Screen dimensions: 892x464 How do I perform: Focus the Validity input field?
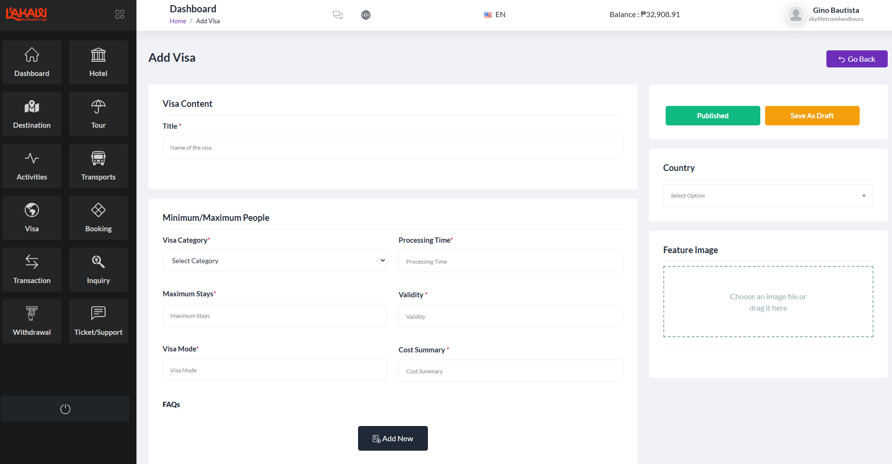511,316
